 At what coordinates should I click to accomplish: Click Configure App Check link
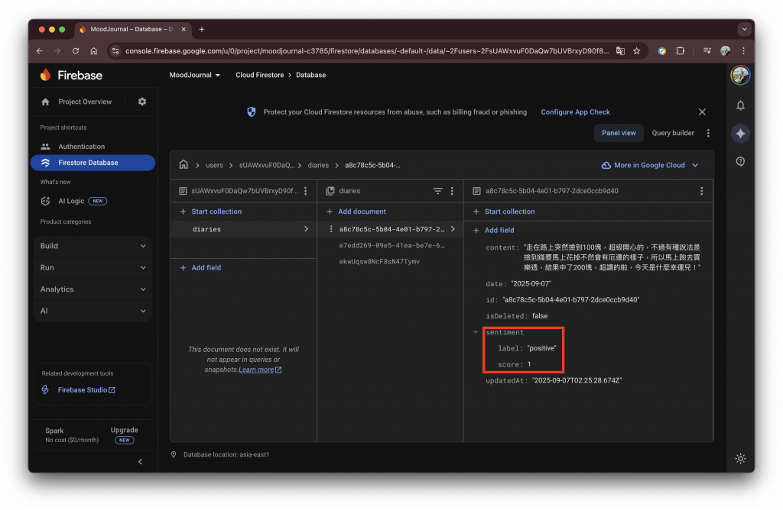575,112
